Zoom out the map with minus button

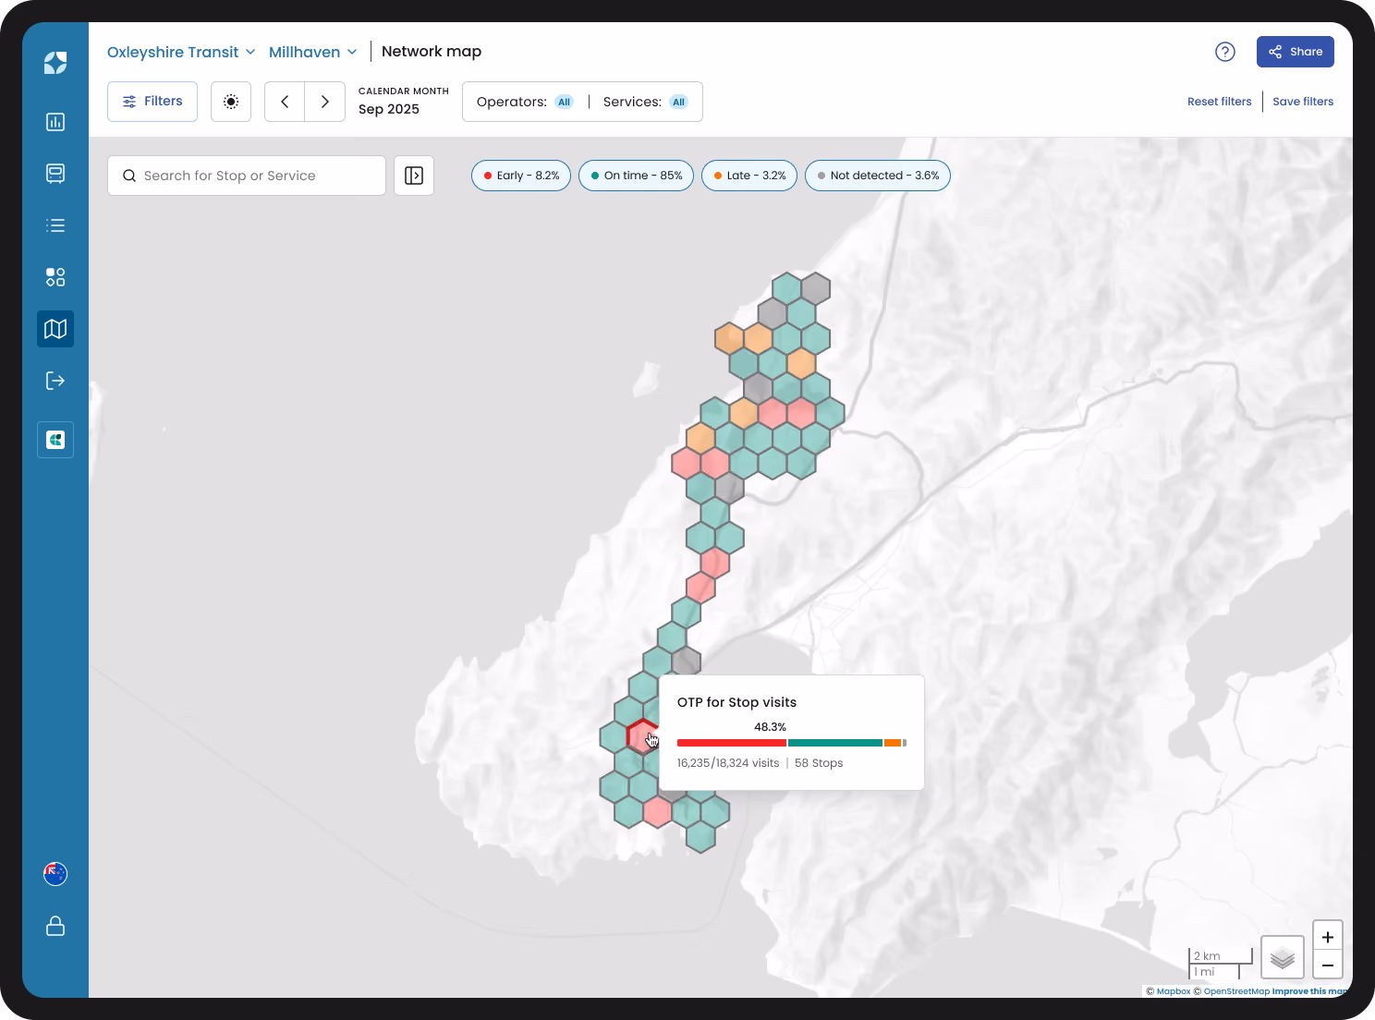click(x=1328, y=965)
